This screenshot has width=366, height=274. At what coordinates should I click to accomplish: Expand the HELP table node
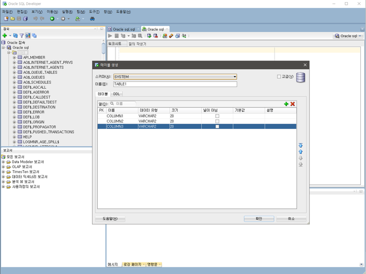[x=14, y=137]
